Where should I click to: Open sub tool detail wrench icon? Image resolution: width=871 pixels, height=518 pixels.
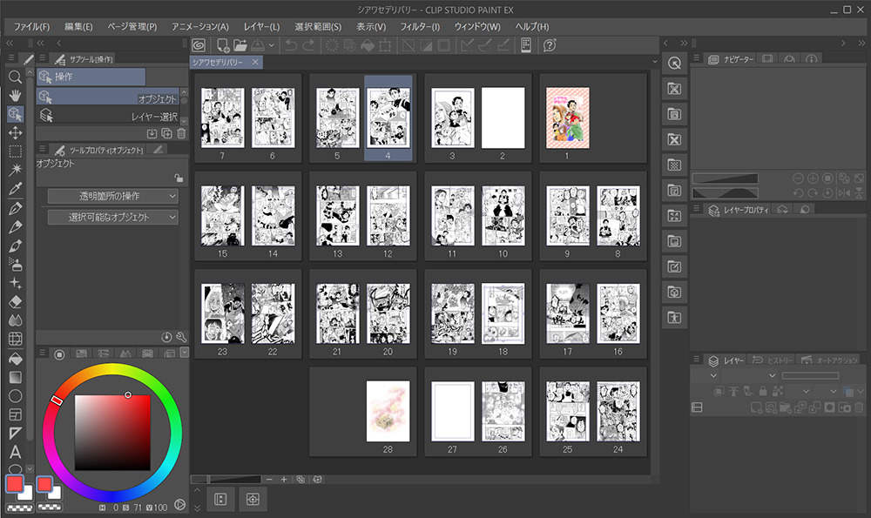coord(181,337)
